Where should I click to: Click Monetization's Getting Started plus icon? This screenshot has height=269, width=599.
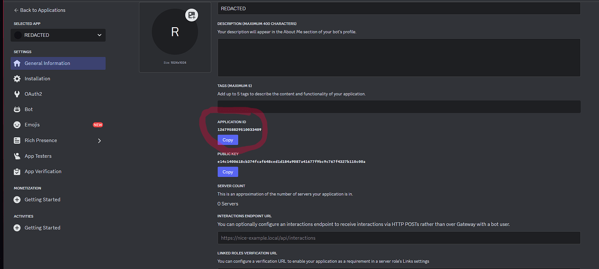[x=16, y=199]
